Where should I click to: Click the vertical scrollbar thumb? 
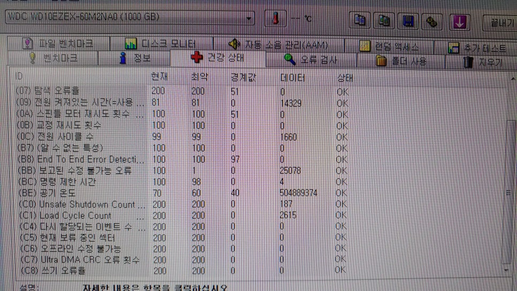pyautogui.click(x=510, y=192)
